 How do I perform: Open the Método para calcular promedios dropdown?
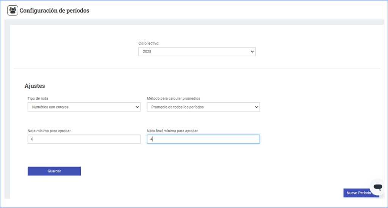point(203,107)
